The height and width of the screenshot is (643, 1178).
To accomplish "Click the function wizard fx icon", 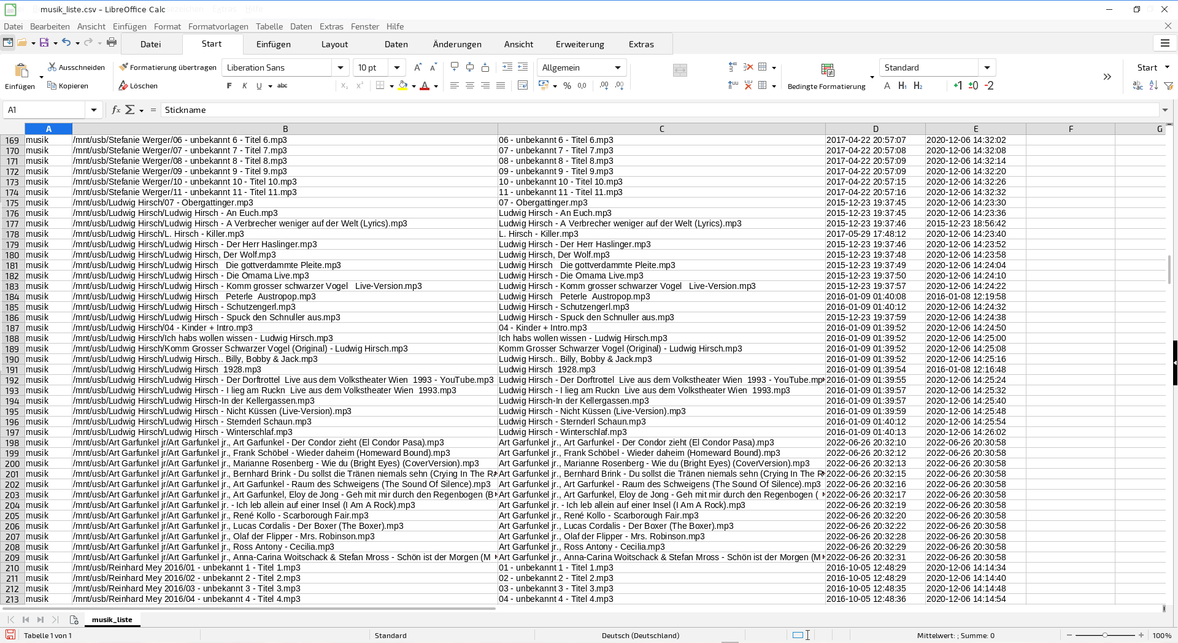I will [x=115, y=110].
